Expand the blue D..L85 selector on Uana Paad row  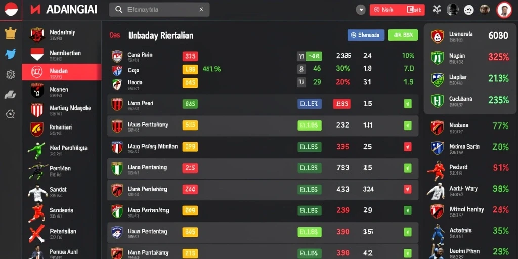point(310,104)
